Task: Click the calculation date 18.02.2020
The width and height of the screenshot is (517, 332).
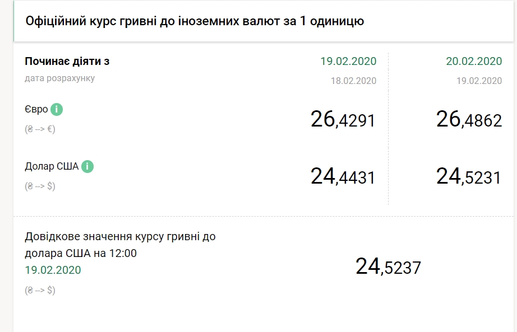Action: pyautogui.click(x=353, y=81)
